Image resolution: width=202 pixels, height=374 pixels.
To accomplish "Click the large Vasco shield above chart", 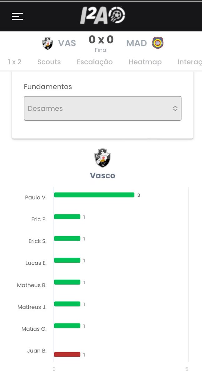I will coord(103,158).
